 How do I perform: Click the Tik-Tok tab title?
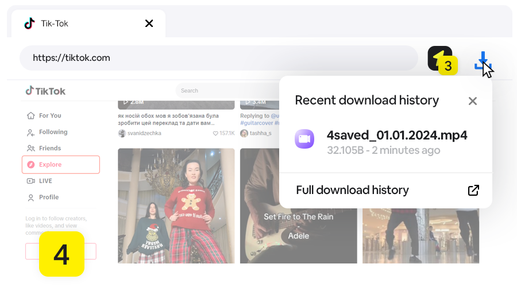click(55, 24)
